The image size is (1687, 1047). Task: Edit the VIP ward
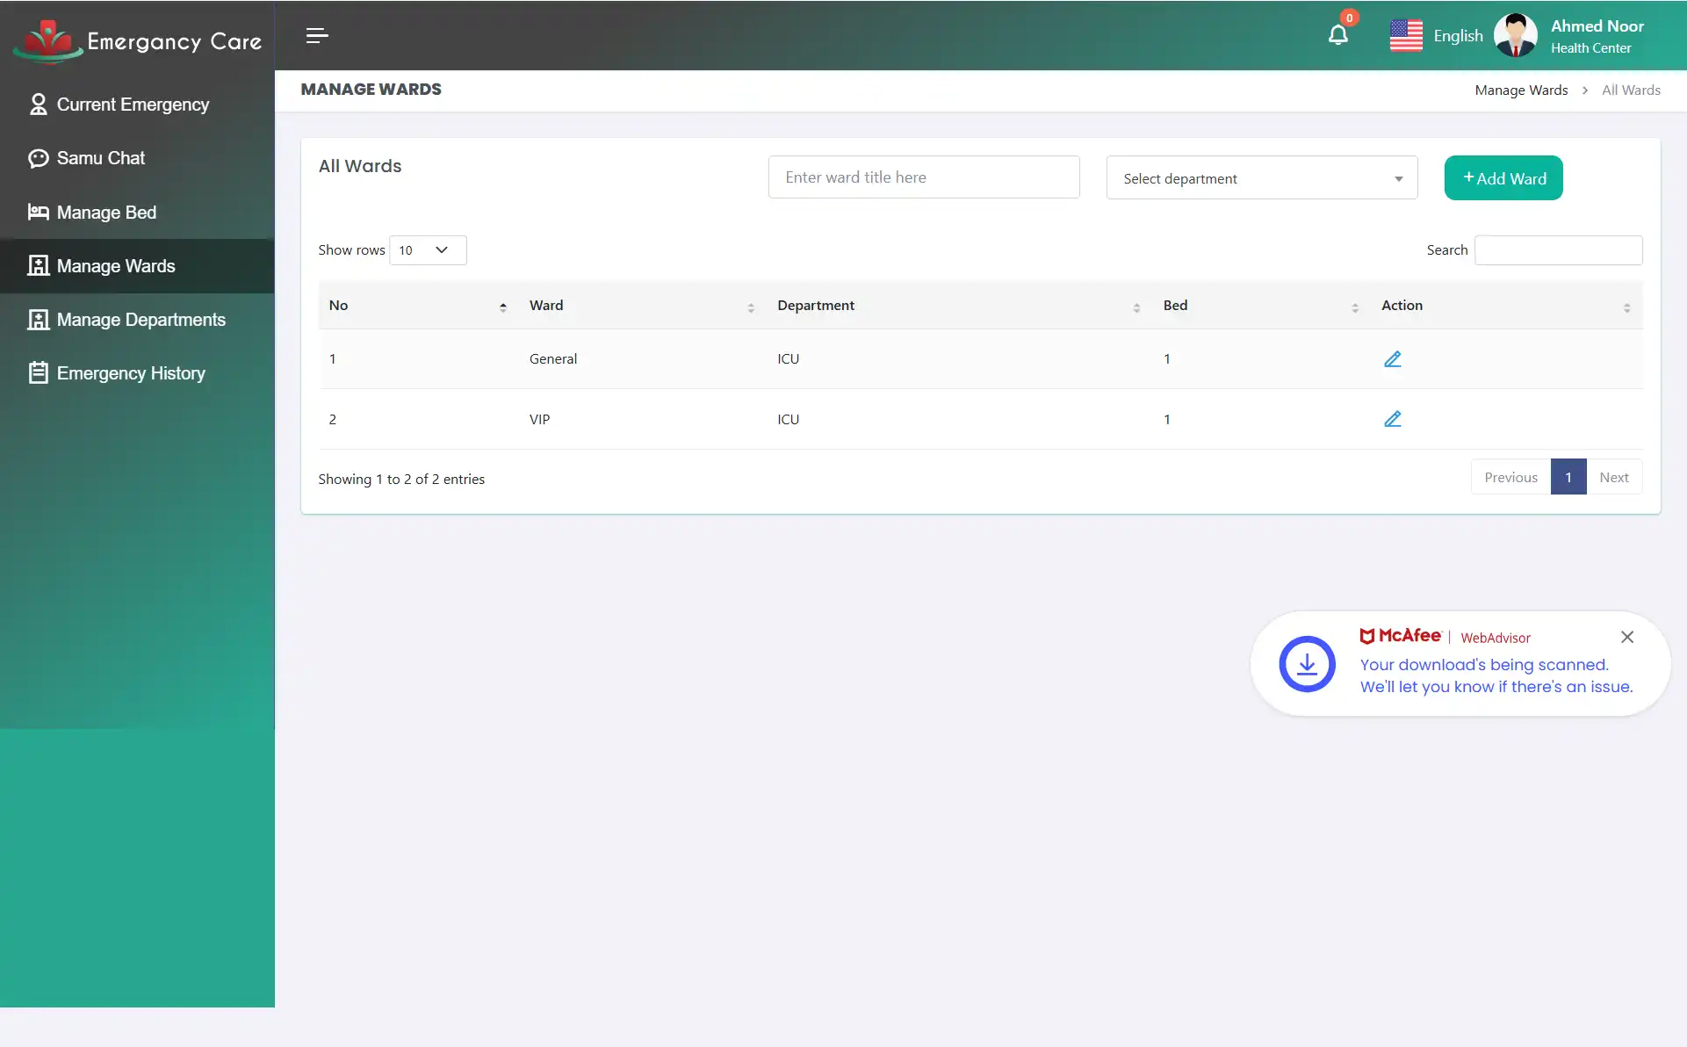click(x=1393, y=419)
